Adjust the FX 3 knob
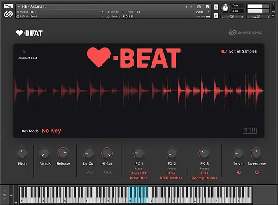 click(204, 153)
